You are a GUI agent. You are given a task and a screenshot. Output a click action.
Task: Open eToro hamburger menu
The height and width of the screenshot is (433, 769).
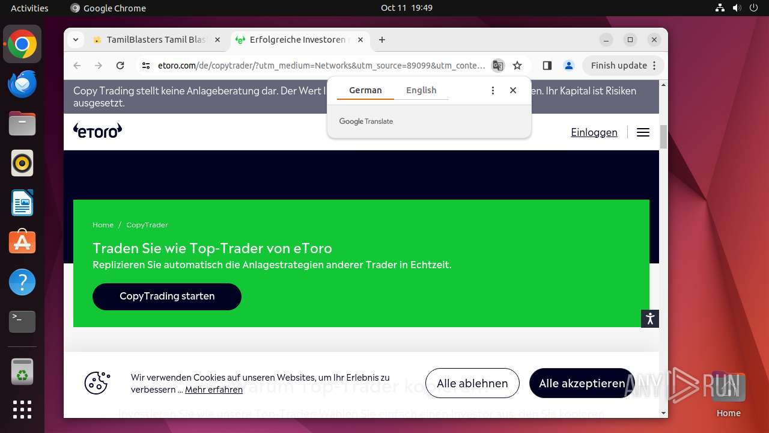[x=643, y=132]
